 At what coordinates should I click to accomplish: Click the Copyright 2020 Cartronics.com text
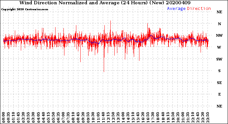(x=24, y=9)
